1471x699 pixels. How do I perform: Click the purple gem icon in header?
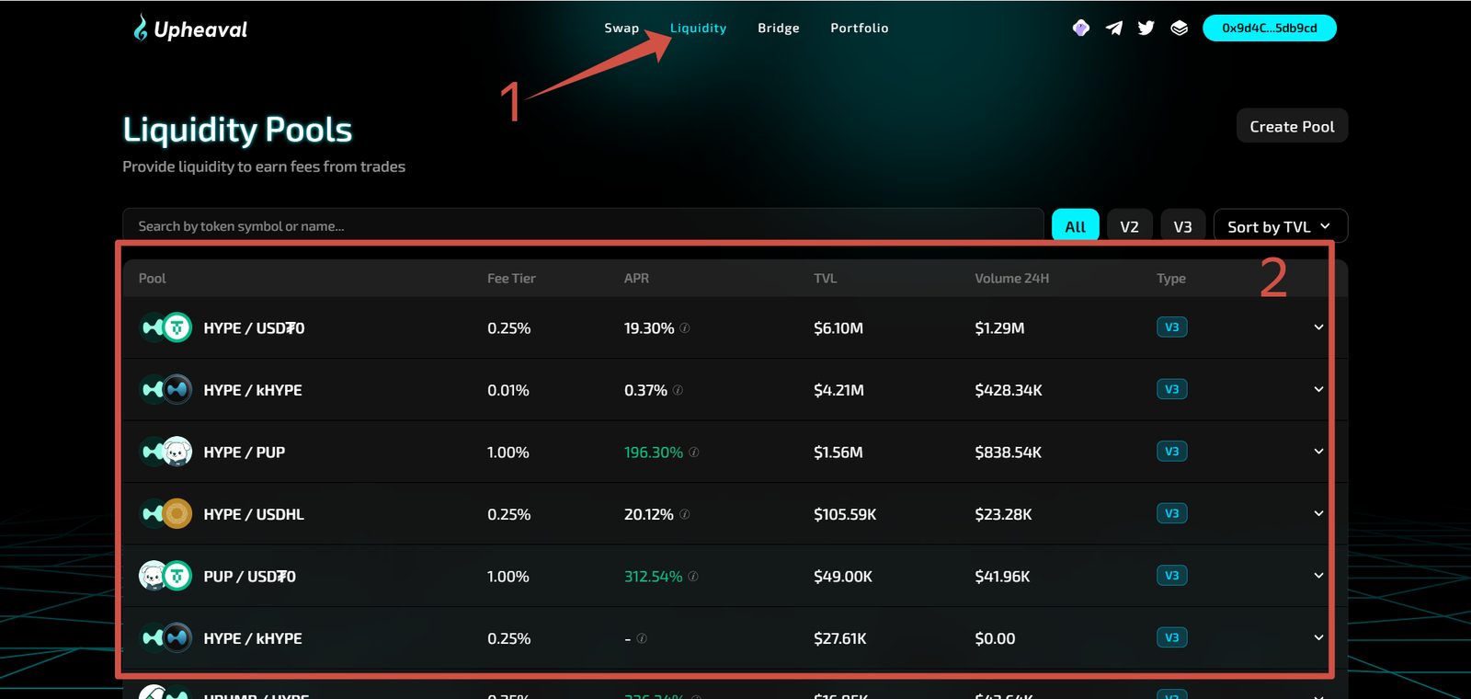click(x=1081, y=28)
